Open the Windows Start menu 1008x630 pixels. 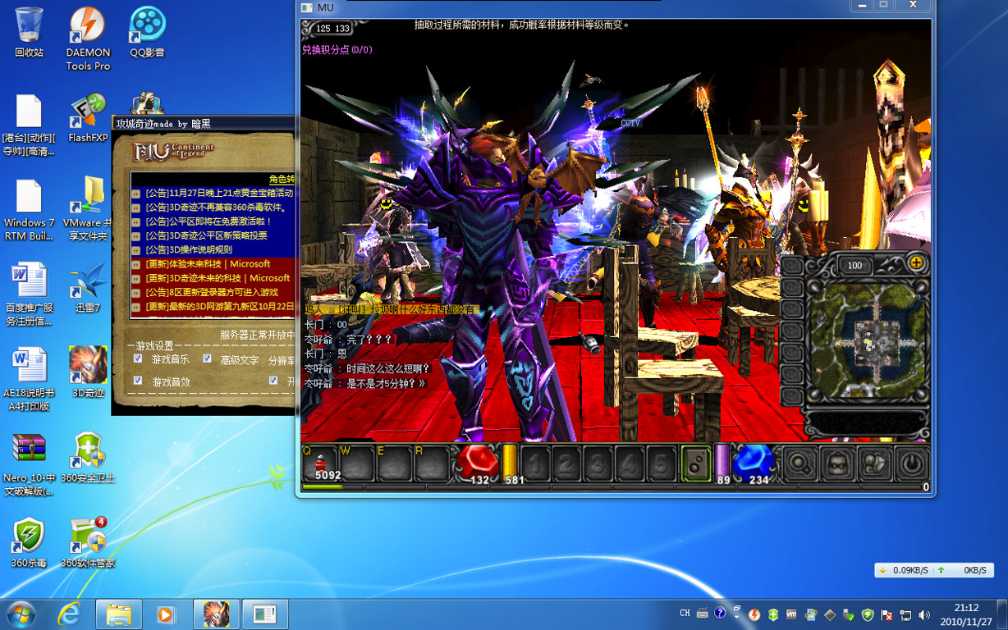21,614
